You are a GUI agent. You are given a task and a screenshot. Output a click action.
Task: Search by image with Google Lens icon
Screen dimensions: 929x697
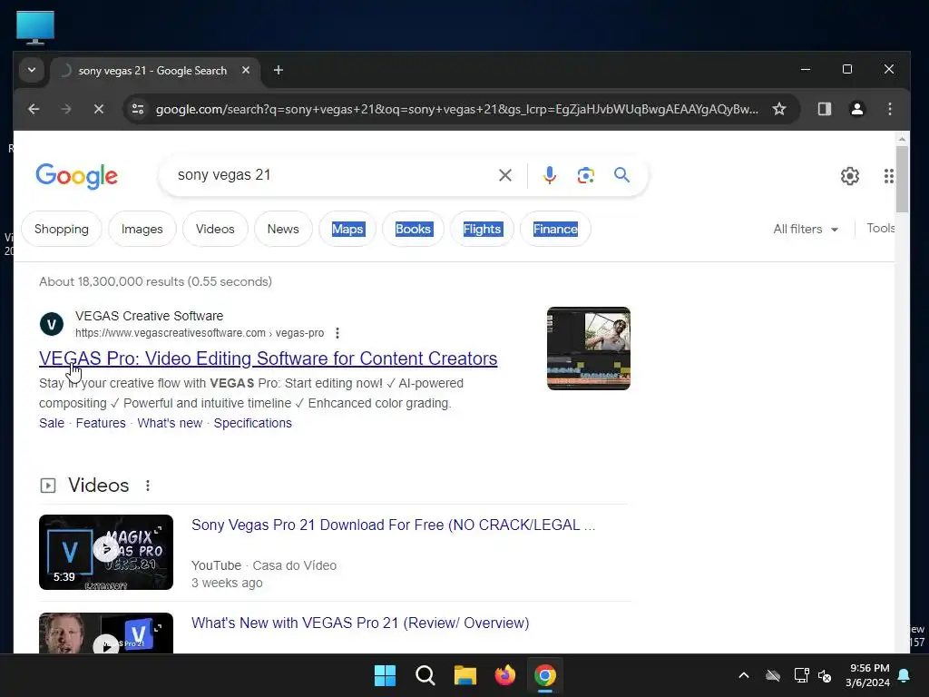585,175
